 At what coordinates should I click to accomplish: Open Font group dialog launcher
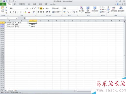(x=36, y=16)
